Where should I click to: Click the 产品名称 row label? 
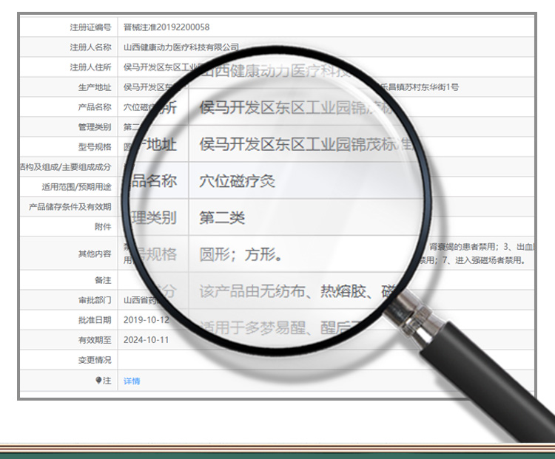95,106
